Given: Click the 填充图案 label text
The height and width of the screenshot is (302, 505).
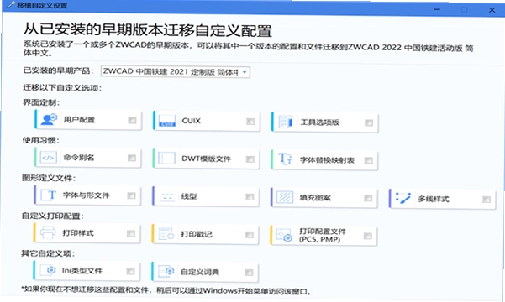Looking at the screenshot, I should click(x=315, y=198).
